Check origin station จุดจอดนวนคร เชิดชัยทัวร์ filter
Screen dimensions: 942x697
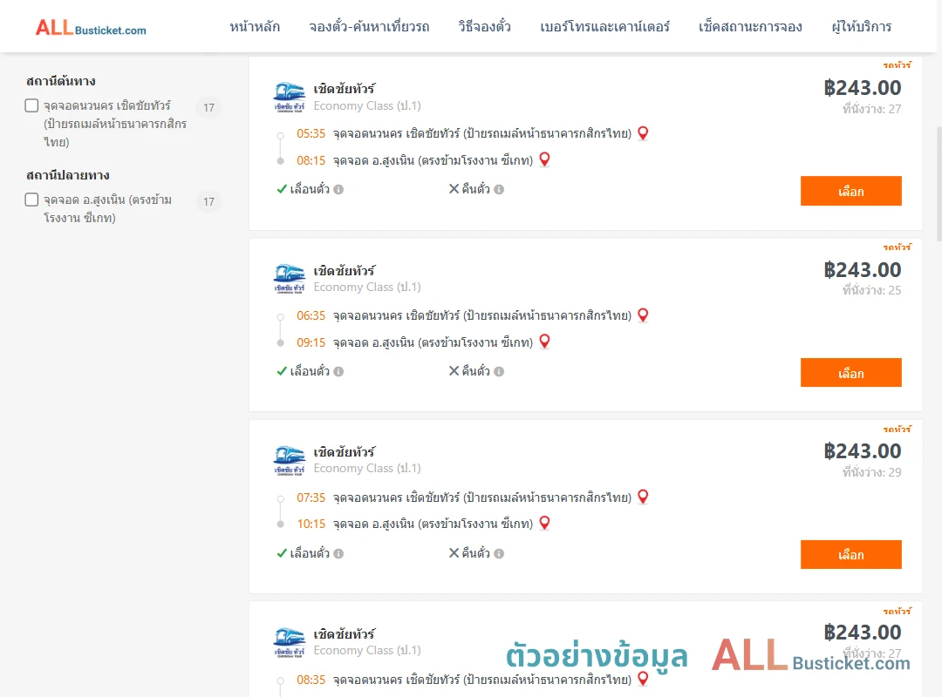click(x=32, y=105)
